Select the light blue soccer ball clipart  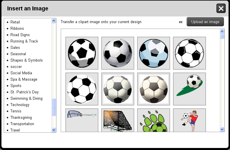pos(154,53)
